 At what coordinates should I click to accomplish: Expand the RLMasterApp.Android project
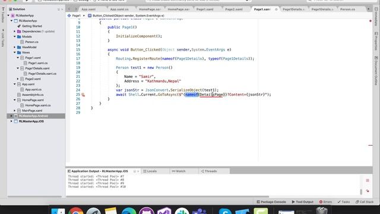(x=11, y=116)
